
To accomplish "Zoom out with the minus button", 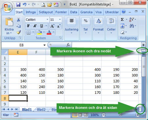I will click(104, 115).
